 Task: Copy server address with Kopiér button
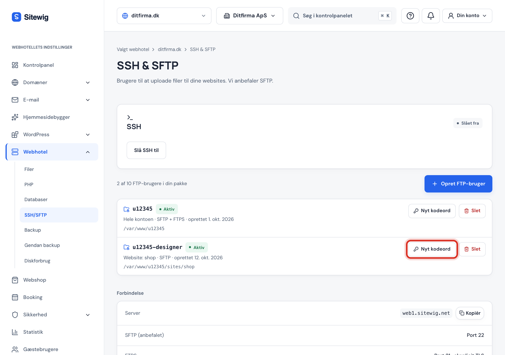(470, 313)
